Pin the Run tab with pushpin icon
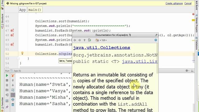Screen dimensions: 199x112 pos(7,107)
